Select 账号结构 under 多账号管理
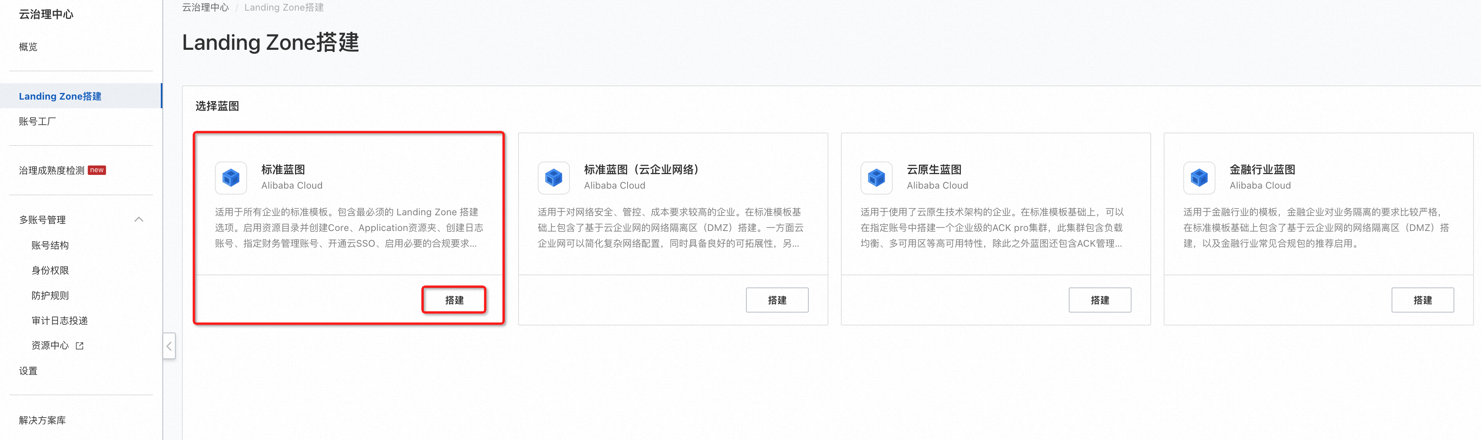This screenshot has height=440, width=1481. tap(50, 245)
